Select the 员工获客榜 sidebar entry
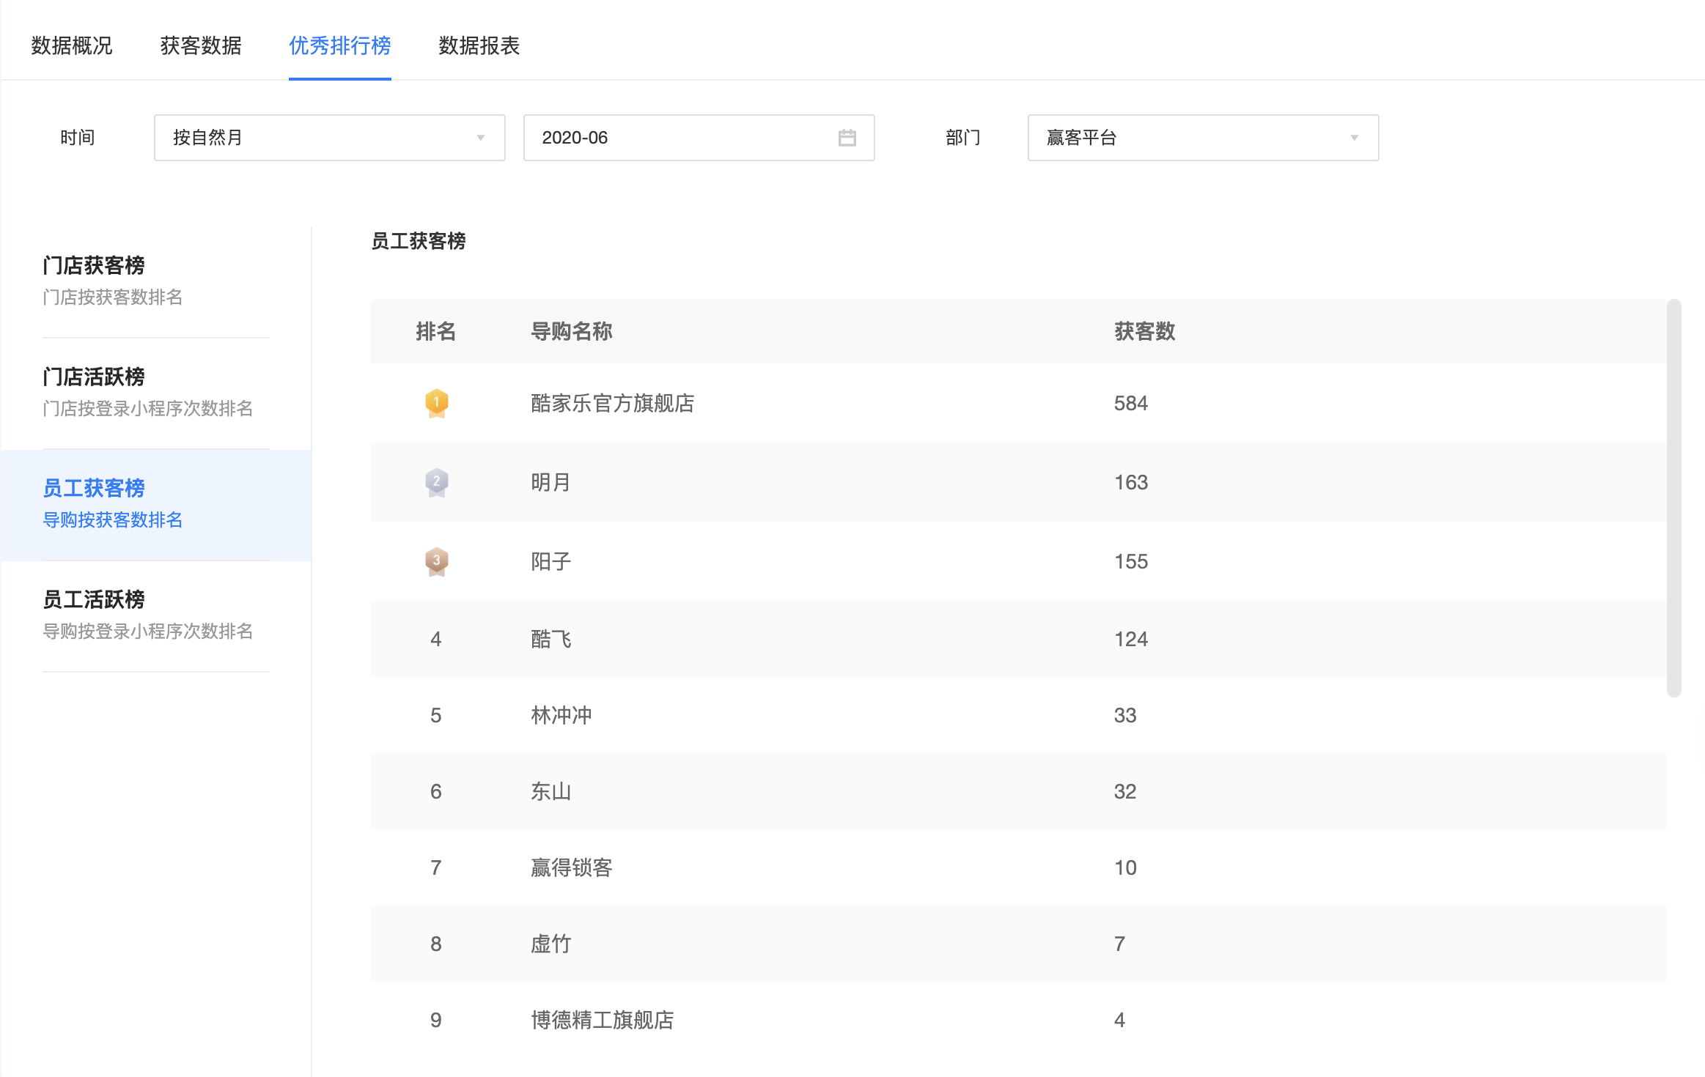The image size is (1705, 1077). pyautogui.click(x=94, y=487)
